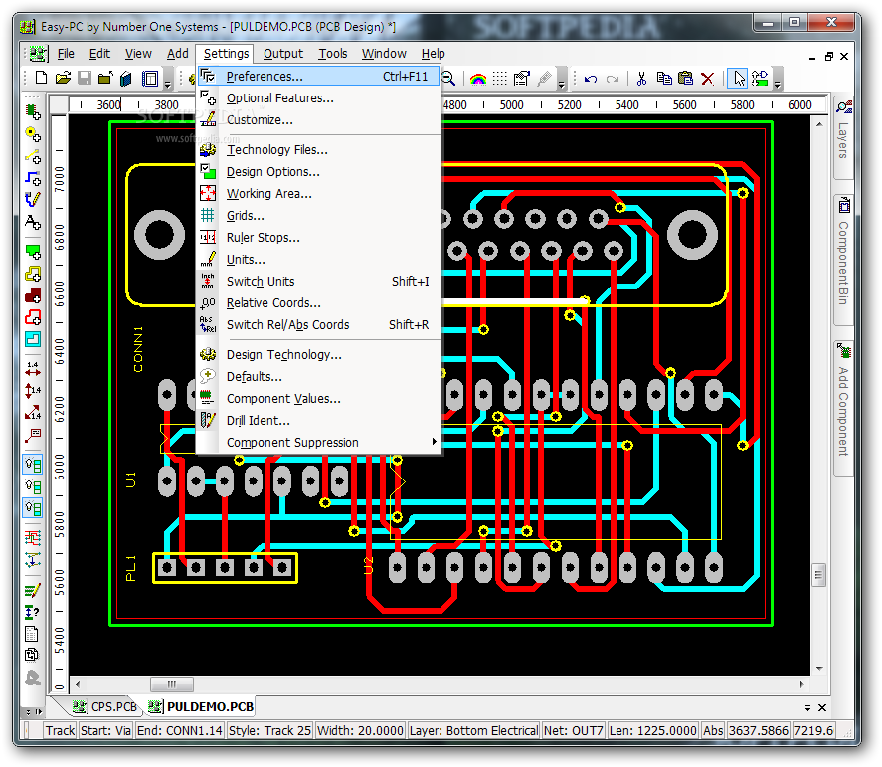
Task: Choose Units menu entry
Action: [318, 260]
